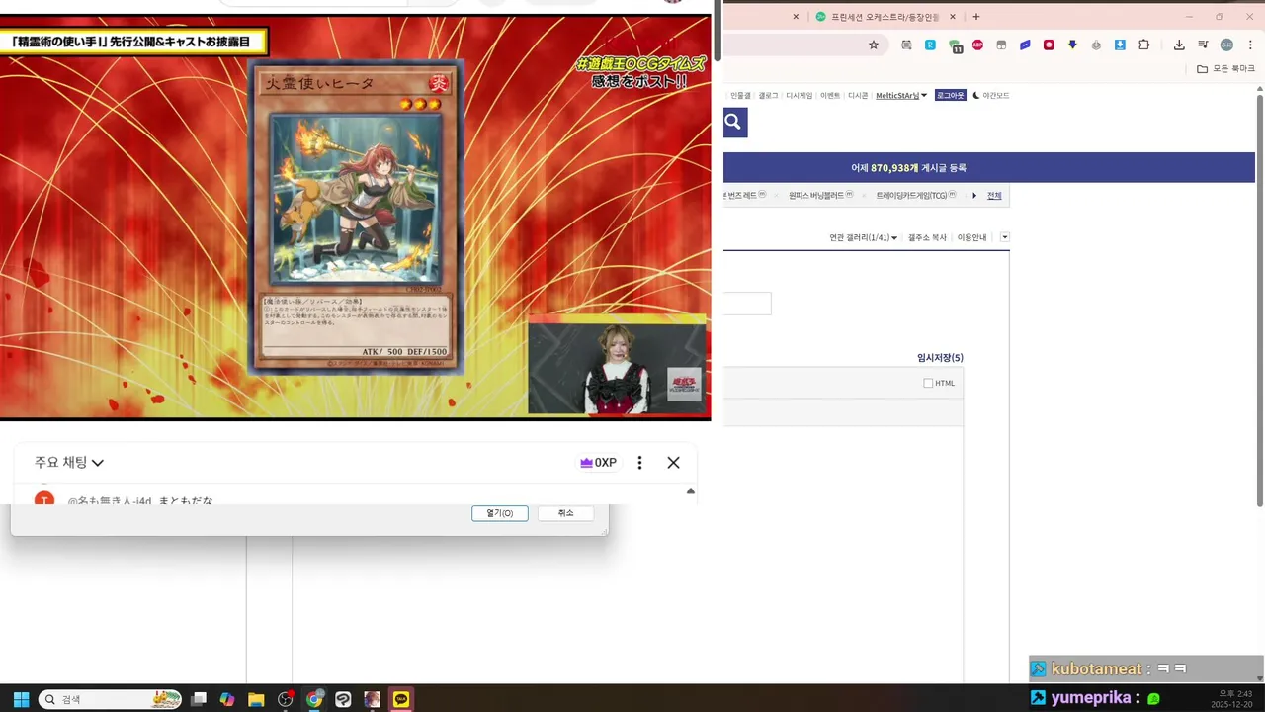Click the 0XP crown badge

(x=598, y=463)
